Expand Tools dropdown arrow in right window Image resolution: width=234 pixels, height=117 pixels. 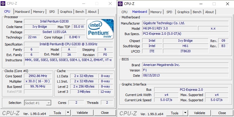[x=185, y=113]
